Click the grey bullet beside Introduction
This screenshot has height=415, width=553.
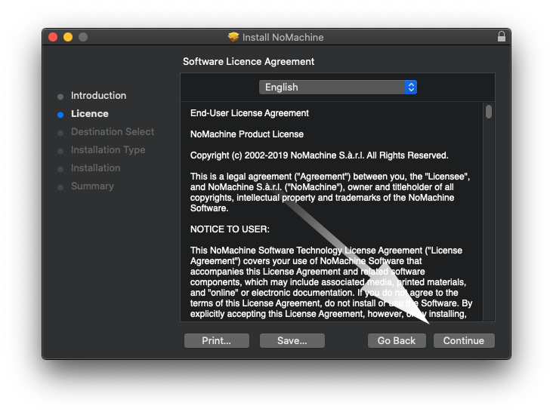(x=60, y=97)
